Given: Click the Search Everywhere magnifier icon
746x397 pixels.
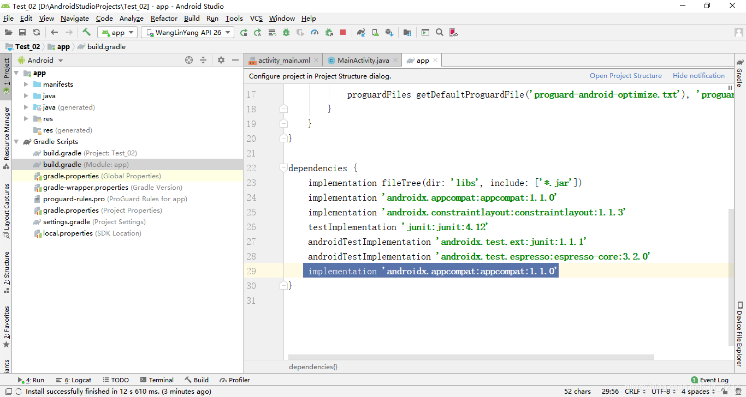Looking at the screenshot, I should pyautogui.click(x=440, y=33).
